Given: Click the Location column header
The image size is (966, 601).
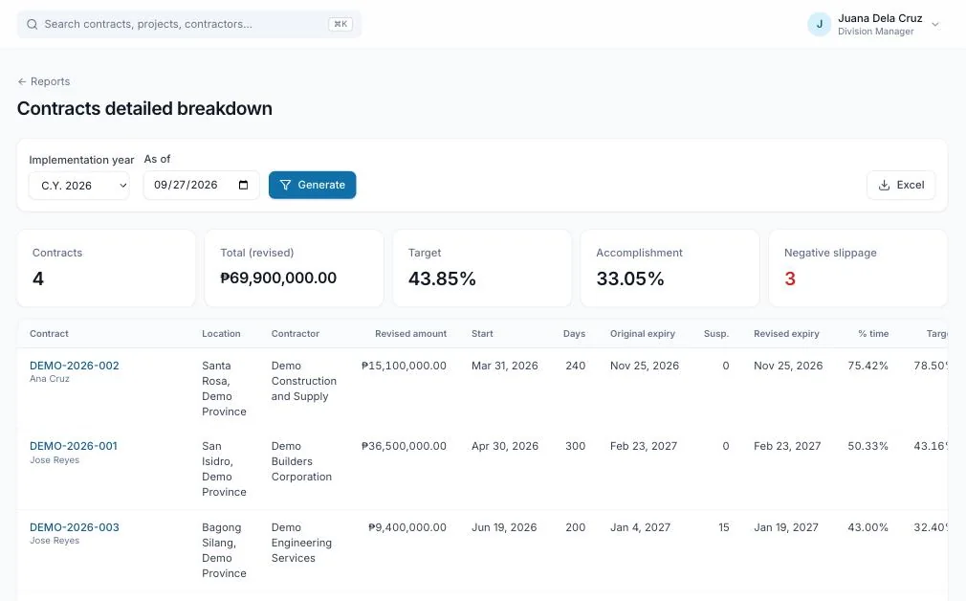Looking at the screenshot, I should pos(221,333).
